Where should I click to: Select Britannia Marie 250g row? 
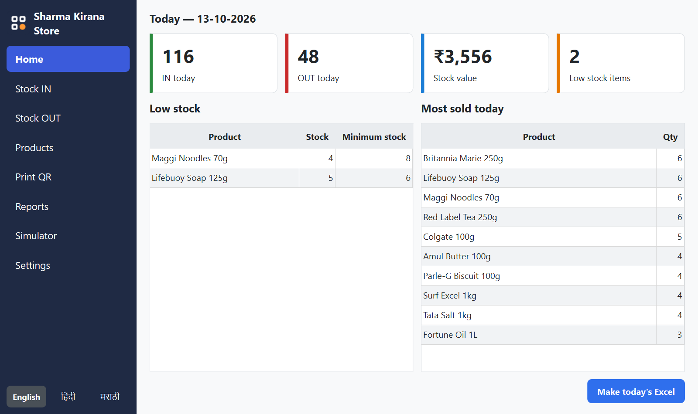point(553,158)
